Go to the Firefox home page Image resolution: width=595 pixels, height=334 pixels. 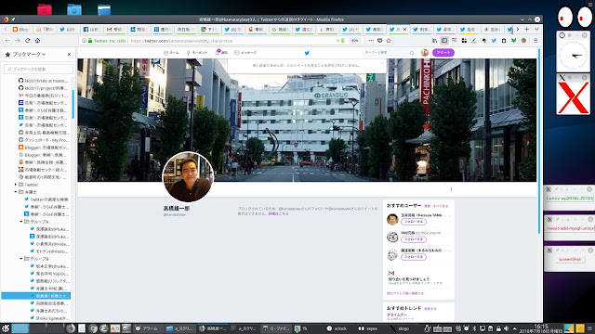[x=37, y=41]
